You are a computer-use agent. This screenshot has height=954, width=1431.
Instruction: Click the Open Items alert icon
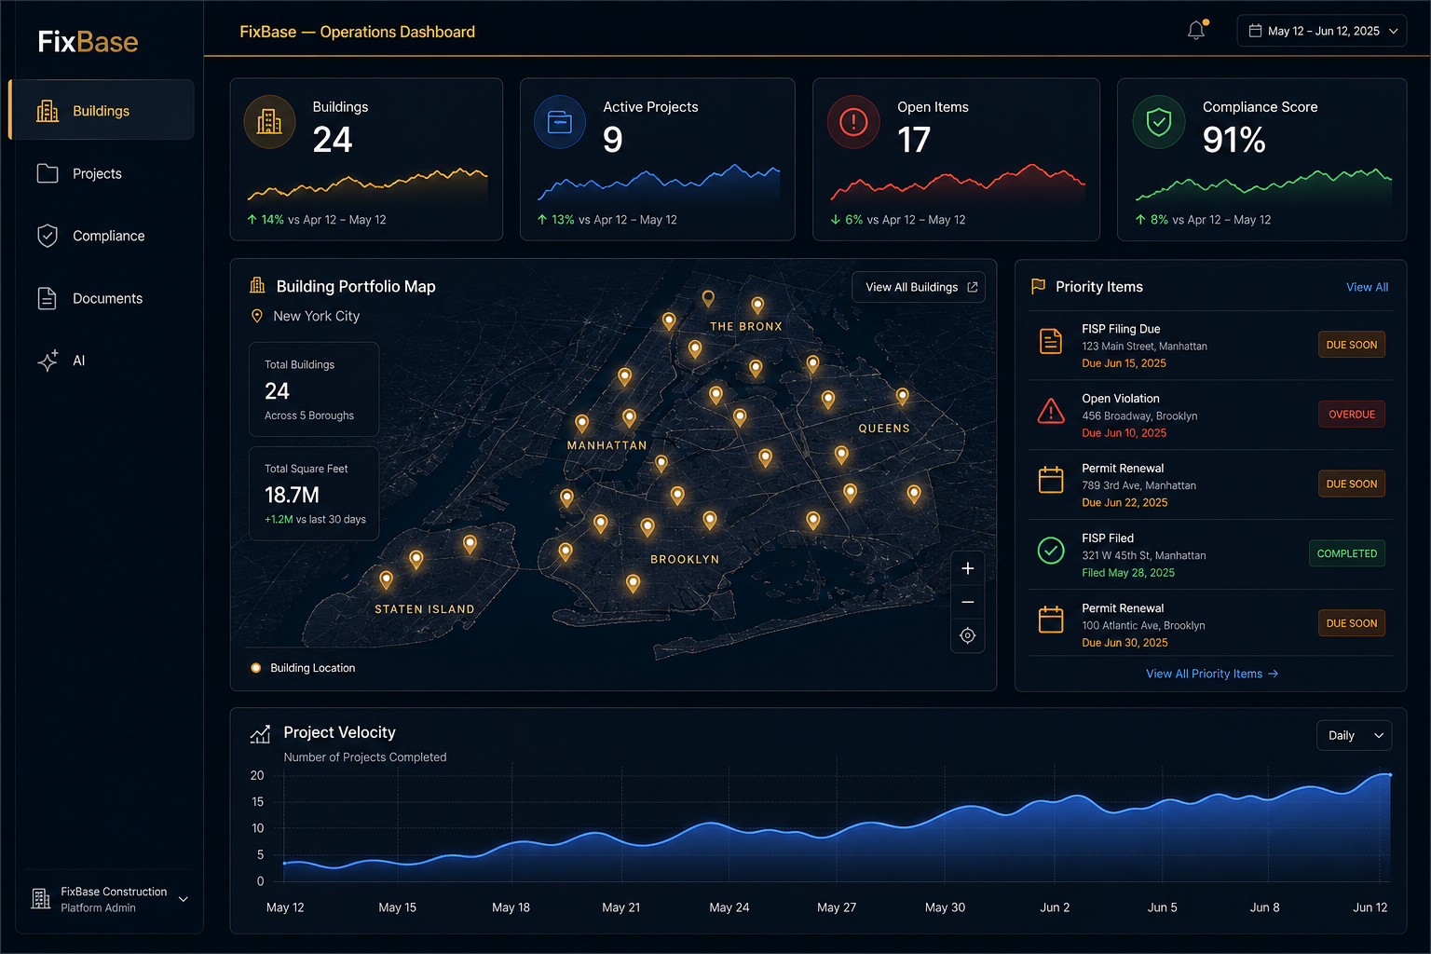coord(853,122)
